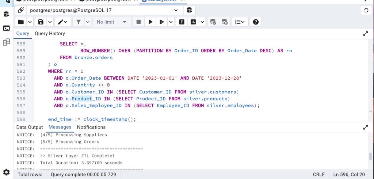
Task: Click the stop query square button
Action: coord(138,22)
